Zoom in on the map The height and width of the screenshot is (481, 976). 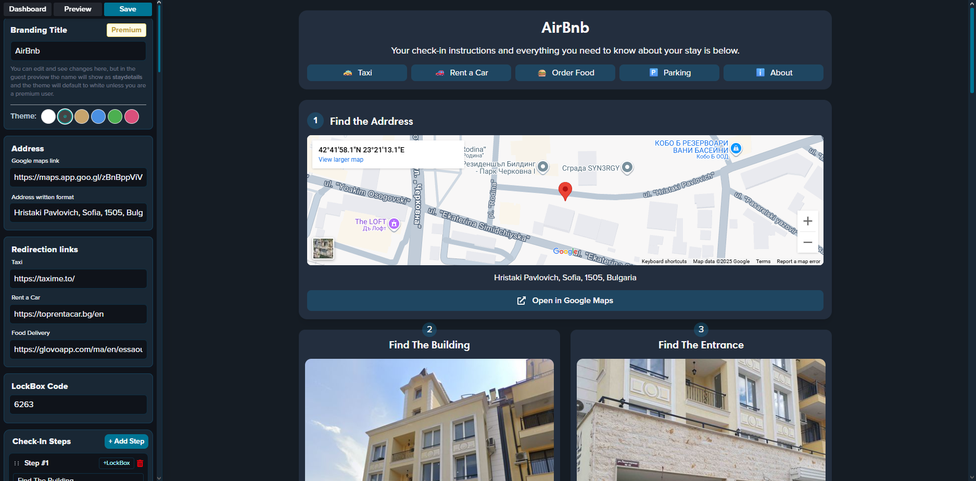808,221
